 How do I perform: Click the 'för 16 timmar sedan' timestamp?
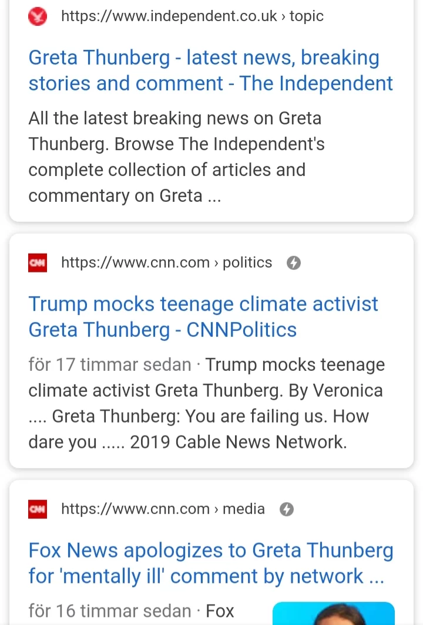[x=110, y=612]
